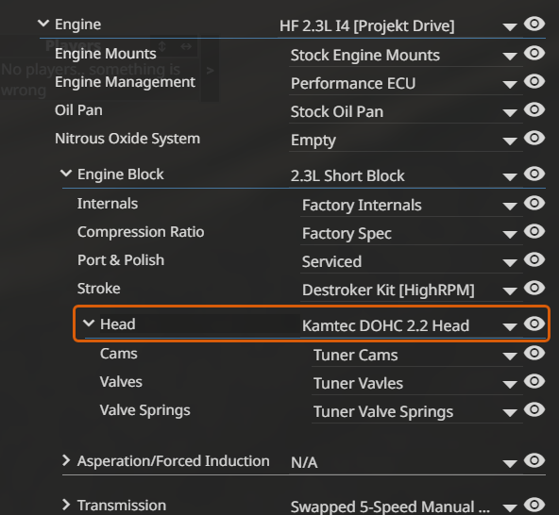Expand the Transmission section chevron
559x515 pixels.
click(66, 505)
